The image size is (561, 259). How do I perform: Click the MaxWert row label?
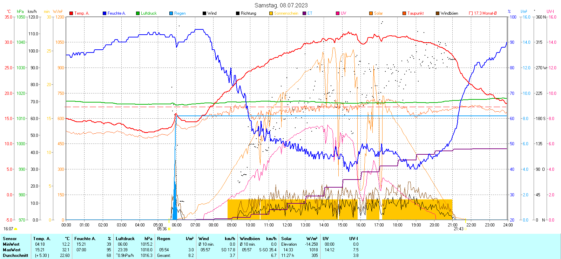click(x=12, y=250)
